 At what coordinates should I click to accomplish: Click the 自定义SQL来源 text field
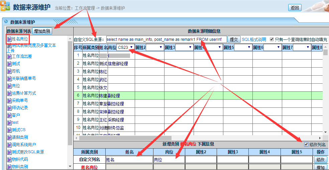pos(166,39)
